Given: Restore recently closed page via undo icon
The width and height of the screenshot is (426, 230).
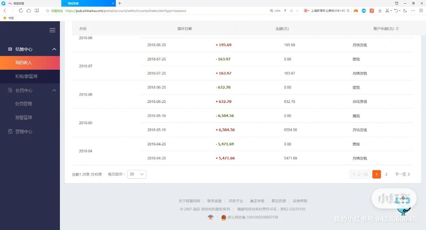Looking at the screenshot, I should (x=396, y=11).
